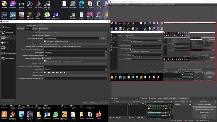
Task: Open the second mixer channel settings gear
Action: (x=170, y=115)
